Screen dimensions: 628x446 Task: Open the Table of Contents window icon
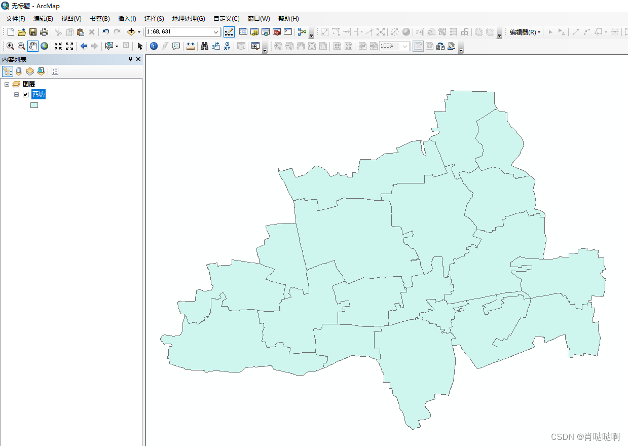[243, 32]
